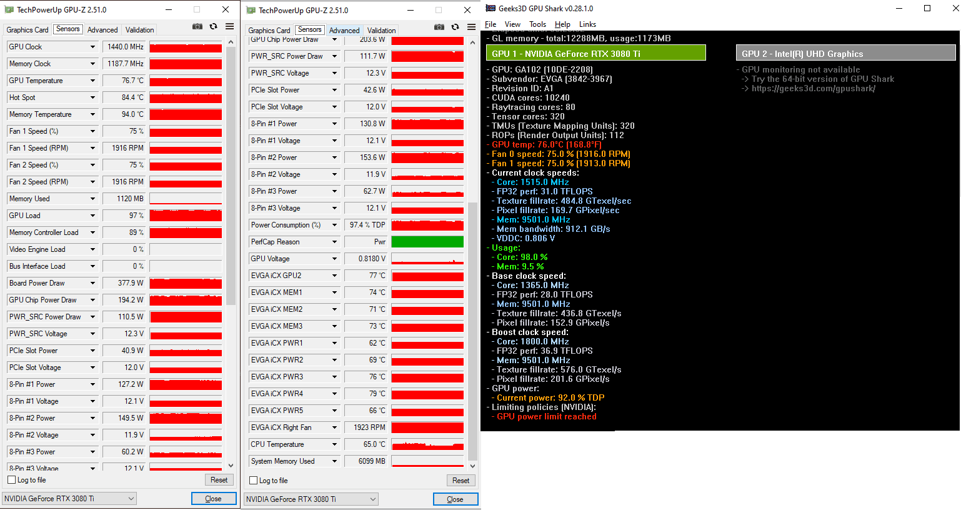This screenshot has height=510, width=961.
Task: Enable Log to file in right GPU-Z
Action: 252,480
